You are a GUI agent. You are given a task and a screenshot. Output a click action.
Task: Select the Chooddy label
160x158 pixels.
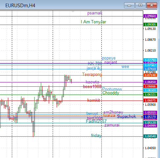111,93
